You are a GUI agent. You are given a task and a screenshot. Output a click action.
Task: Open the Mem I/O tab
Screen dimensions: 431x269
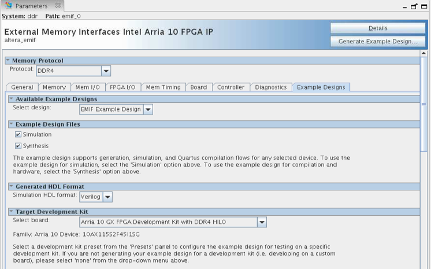pyautogui.click(x=88, y=87)
